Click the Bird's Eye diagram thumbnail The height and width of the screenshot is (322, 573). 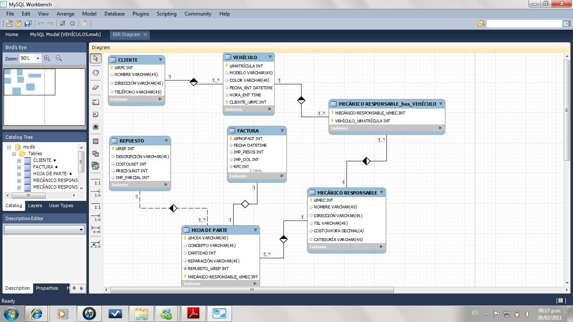click(44, 96)
